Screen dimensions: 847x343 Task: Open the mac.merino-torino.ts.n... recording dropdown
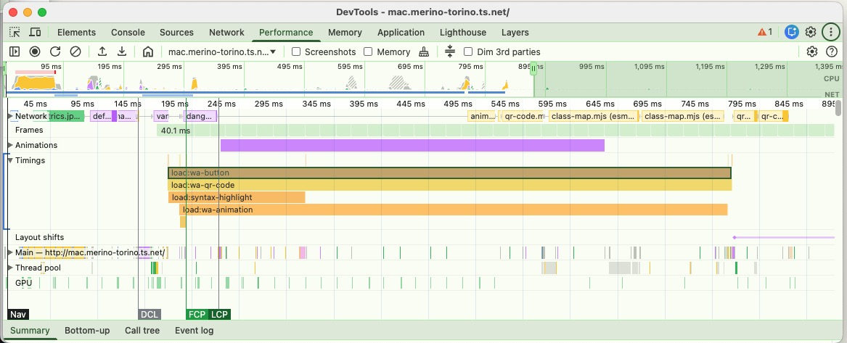[223, 51]
